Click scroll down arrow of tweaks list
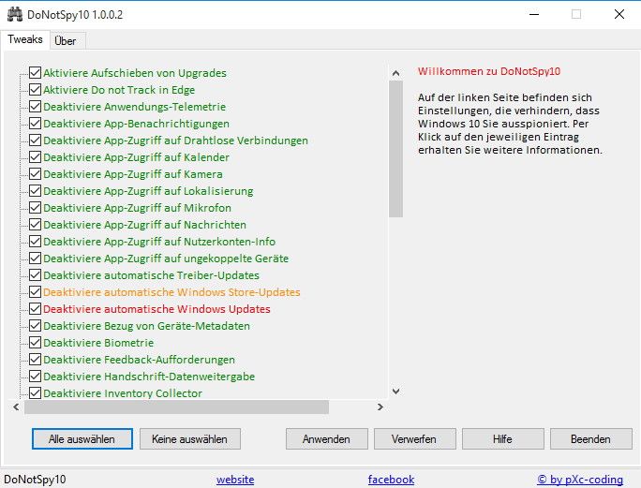 [395, 392]
